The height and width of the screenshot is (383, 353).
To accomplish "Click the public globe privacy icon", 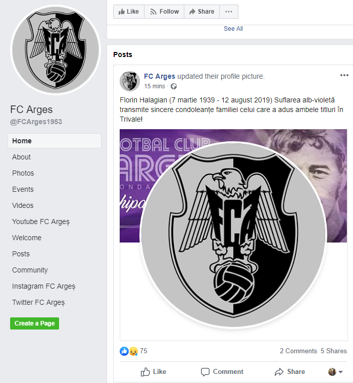I will pyautogui.click(x=174, y=86).
